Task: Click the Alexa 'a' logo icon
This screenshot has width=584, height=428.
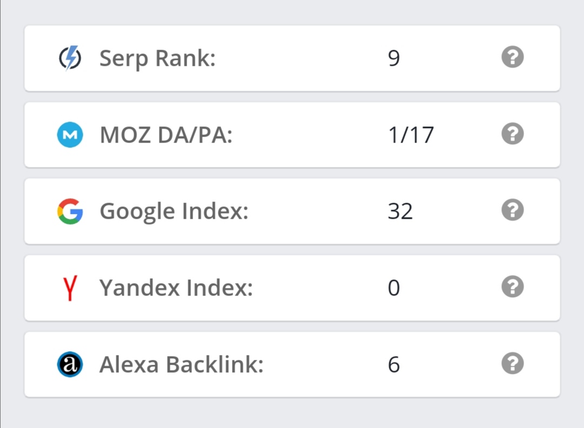Action: point(70,364)
